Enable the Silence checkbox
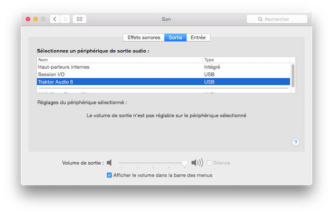This screenshot has width=333, height=215. point(209,163)
